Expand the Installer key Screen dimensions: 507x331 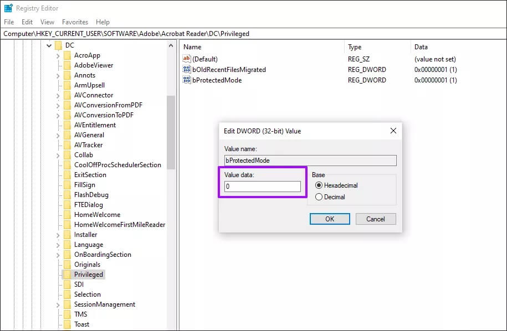pos(58,235)
